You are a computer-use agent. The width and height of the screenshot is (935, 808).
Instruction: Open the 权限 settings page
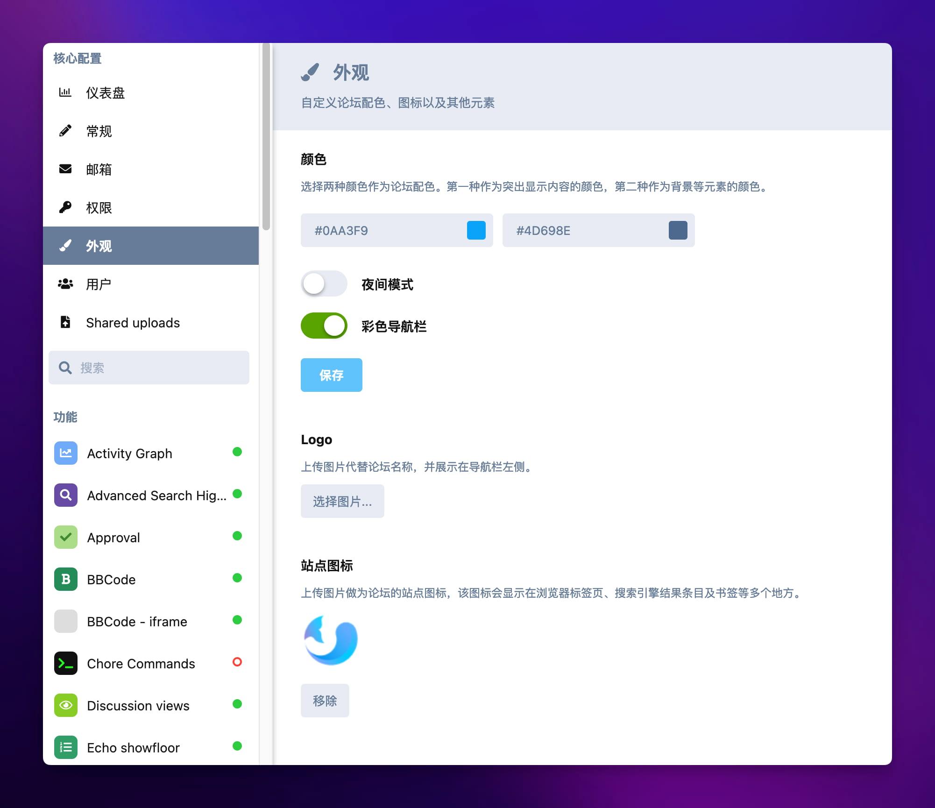click(x=151, y=207)
